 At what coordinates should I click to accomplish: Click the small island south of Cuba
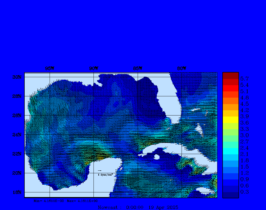157,157
